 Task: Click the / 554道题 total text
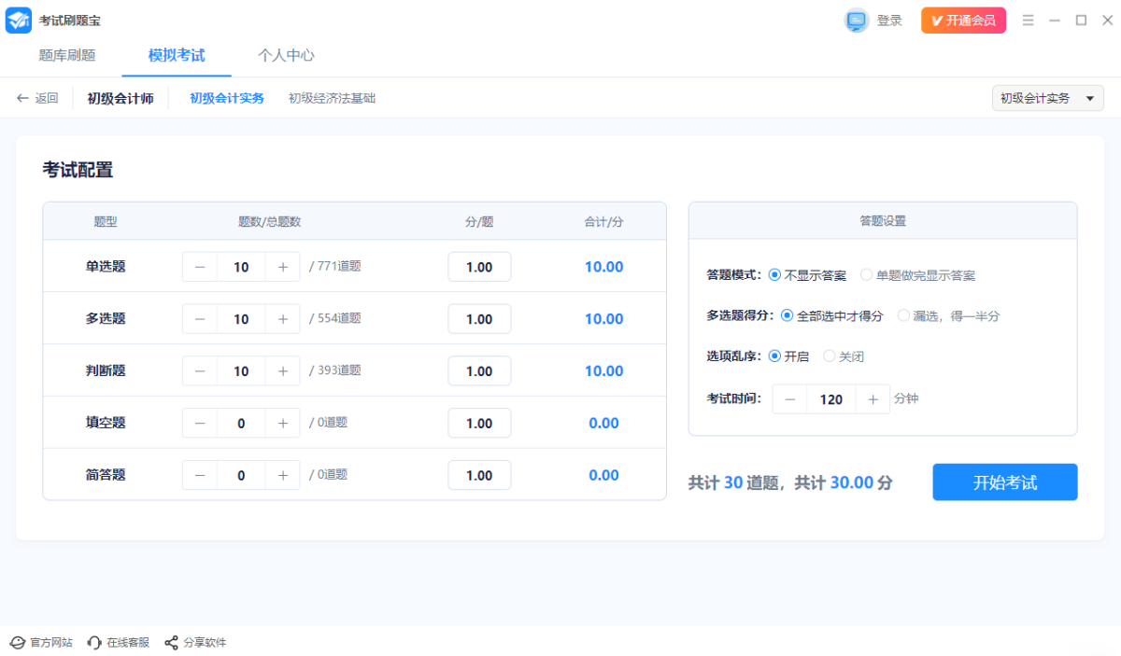coord(335,319)
